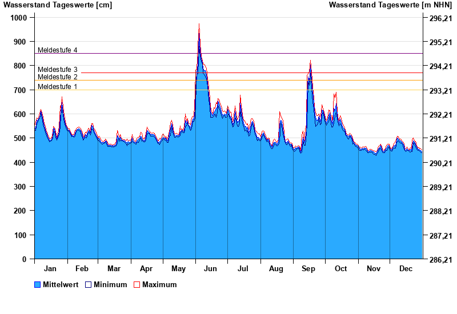Select the Maximum legend label

[x=159, y=284]
